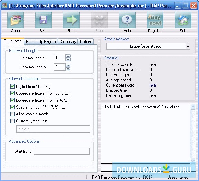Enable All printable symbols
This screenshot has height=181, width=199.
pyautogui.click(x=12, y=114)
